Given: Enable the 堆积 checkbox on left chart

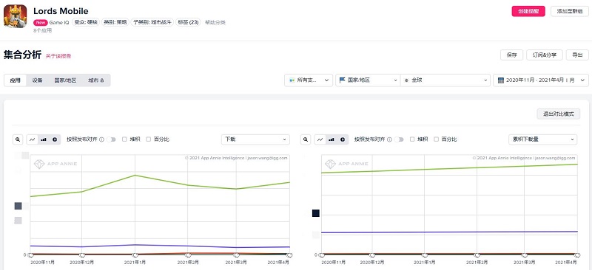Looking at the screenshot, I should click(x=124, y=139).
